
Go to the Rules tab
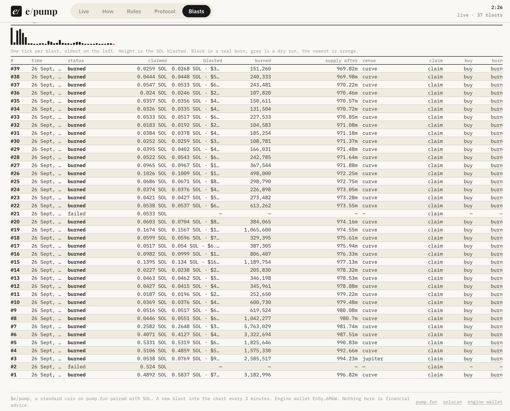134,11
